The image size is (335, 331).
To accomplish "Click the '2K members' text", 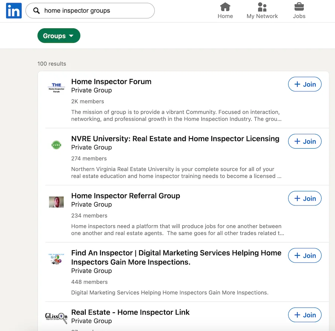I will [87, 101].
